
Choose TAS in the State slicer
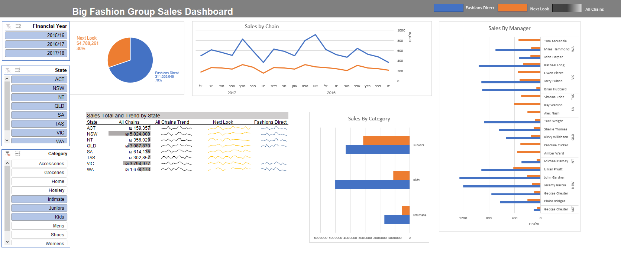click(39, 124)
